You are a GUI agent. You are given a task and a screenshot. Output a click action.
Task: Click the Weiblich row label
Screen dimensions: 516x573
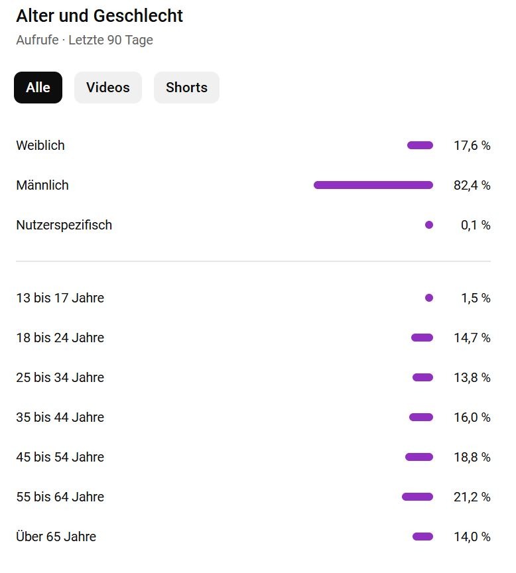click(x=40, y=145)
